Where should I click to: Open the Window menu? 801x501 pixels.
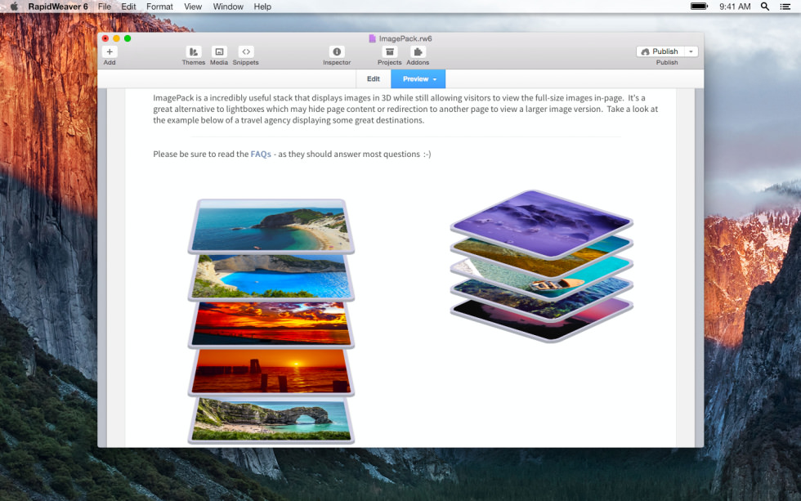click(x=228, y=7)
